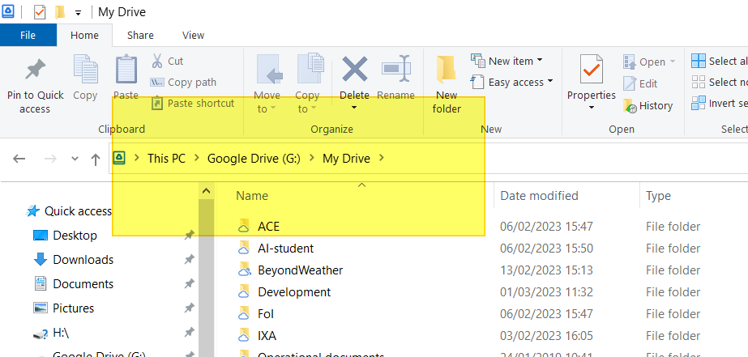Image resolution: width=748 pixels, height=357 pixels.
Task: Click Invert selection icon
Action: pos(699,103)
